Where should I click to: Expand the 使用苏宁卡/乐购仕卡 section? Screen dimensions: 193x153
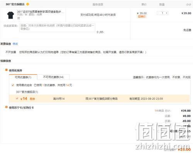click(6, 107)
